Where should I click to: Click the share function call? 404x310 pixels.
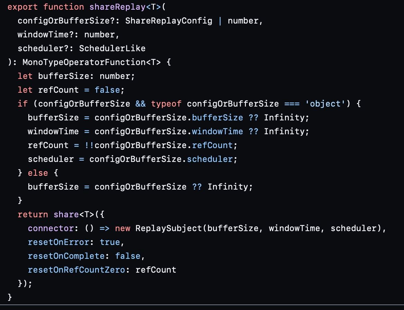tap(66, 215)
